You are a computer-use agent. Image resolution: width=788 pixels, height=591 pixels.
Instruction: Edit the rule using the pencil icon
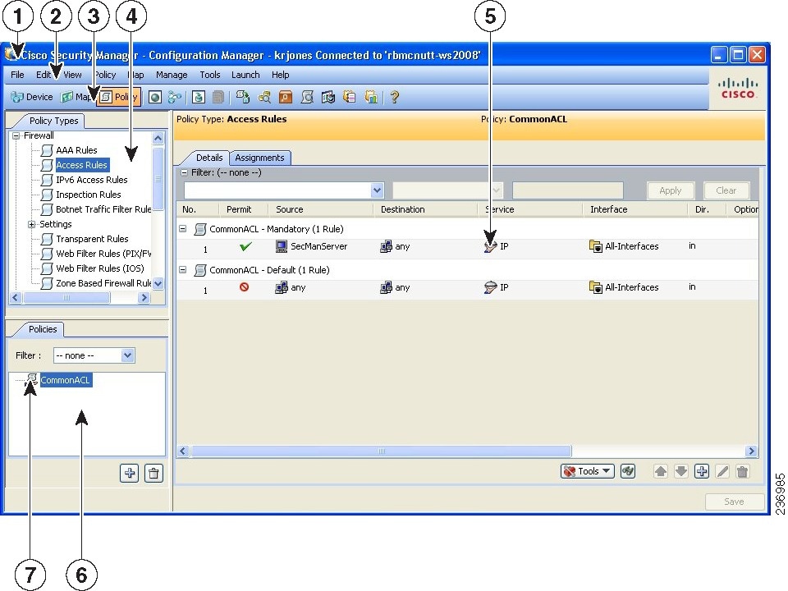click(x=722, y=471)
